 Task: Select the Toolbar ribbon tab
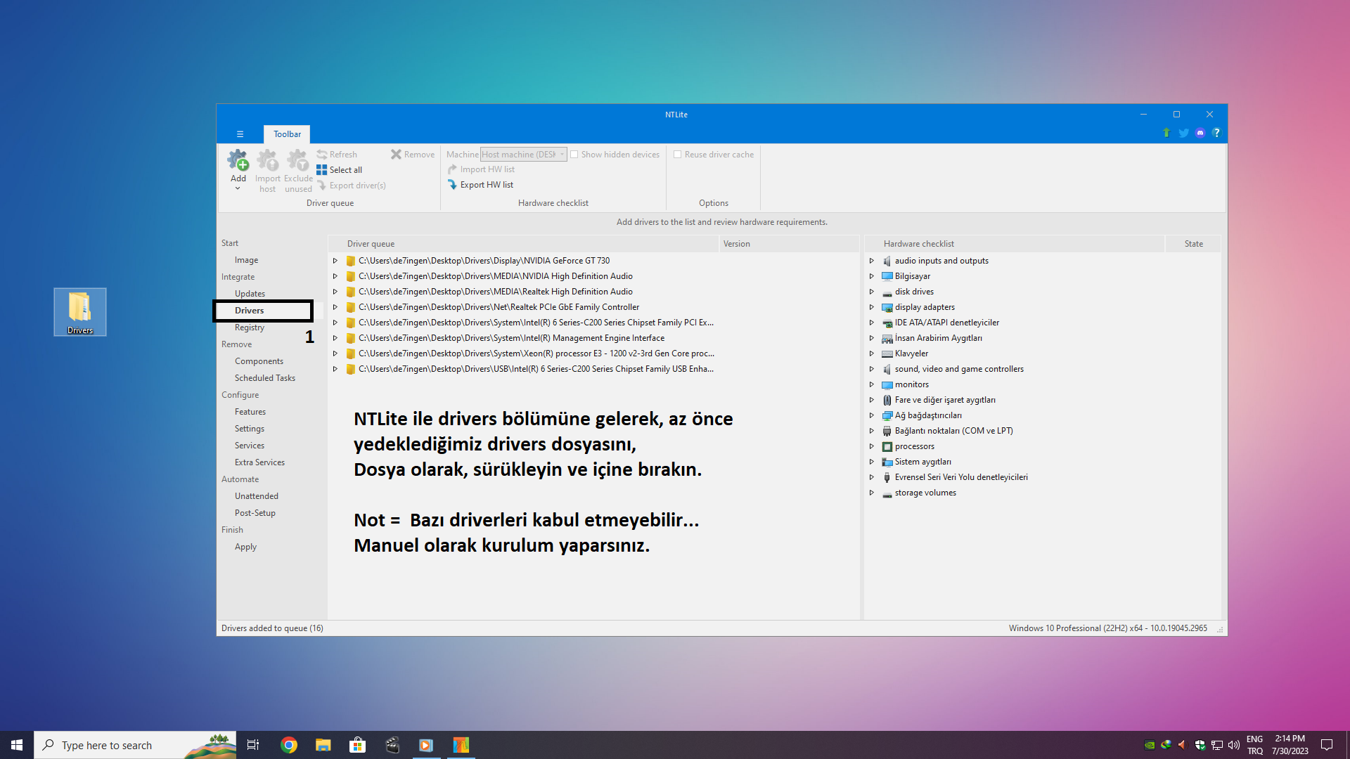coord(287,134)
